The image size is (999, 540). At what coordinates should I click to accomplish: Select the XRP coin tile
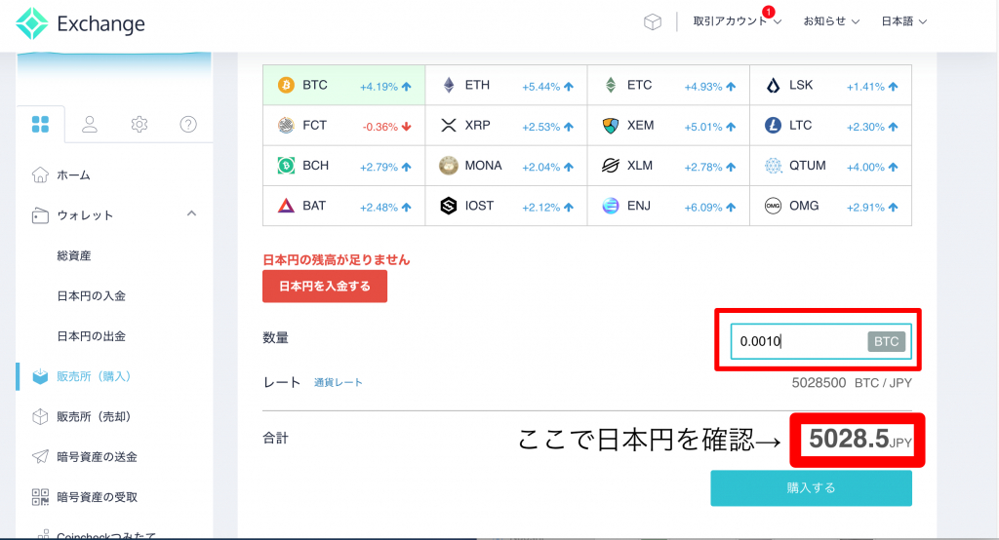click(505, 125)
